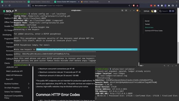179x101 pixels.
Task: Open the browser main menu
Action: [x=176, y=6]
